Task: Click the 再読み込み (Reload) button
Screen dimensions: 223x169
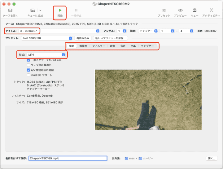Action: pos(83,38)
